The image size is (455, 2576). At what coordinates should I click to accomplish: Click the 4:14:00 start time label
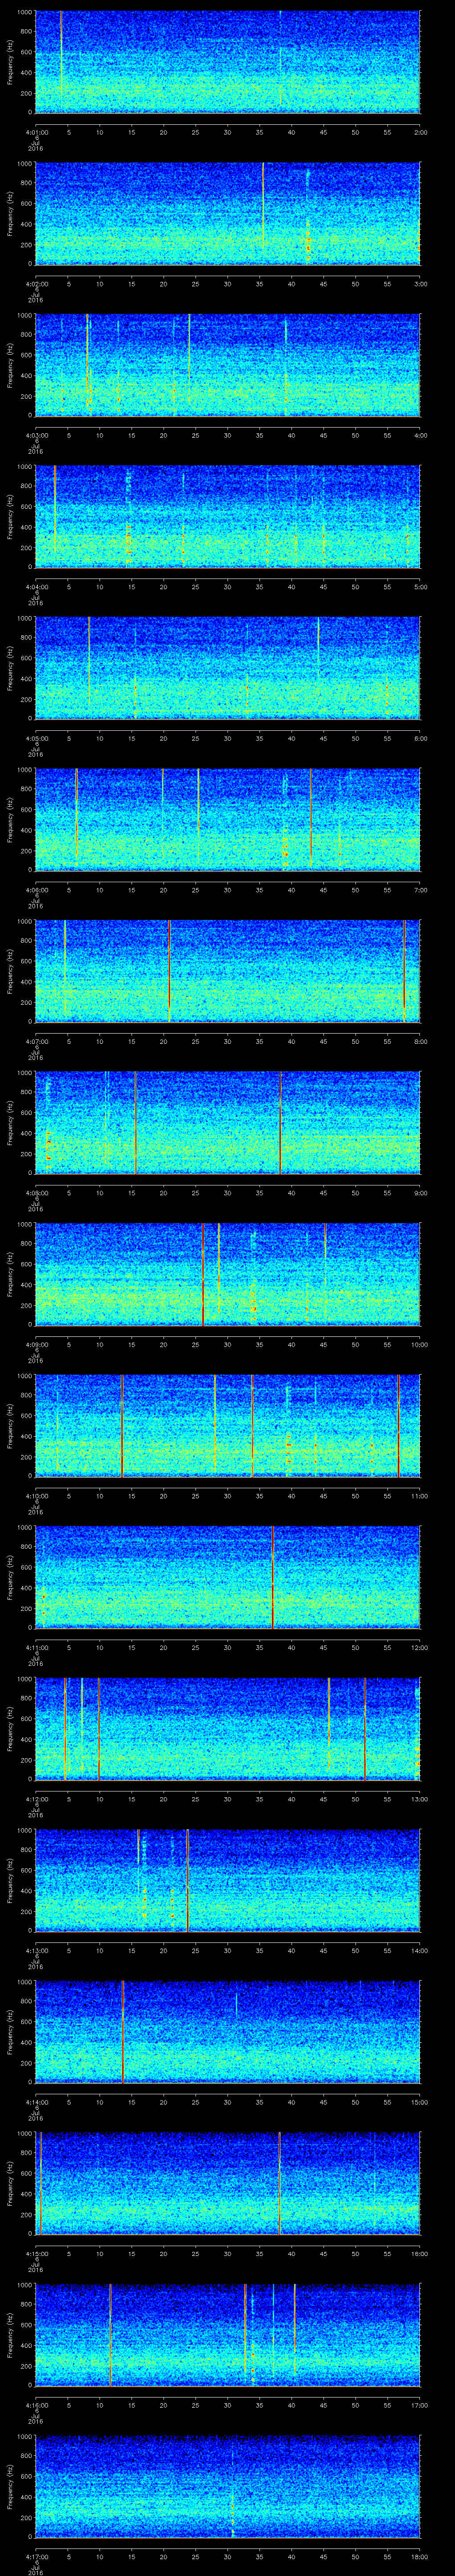(x=36, y=2102)
